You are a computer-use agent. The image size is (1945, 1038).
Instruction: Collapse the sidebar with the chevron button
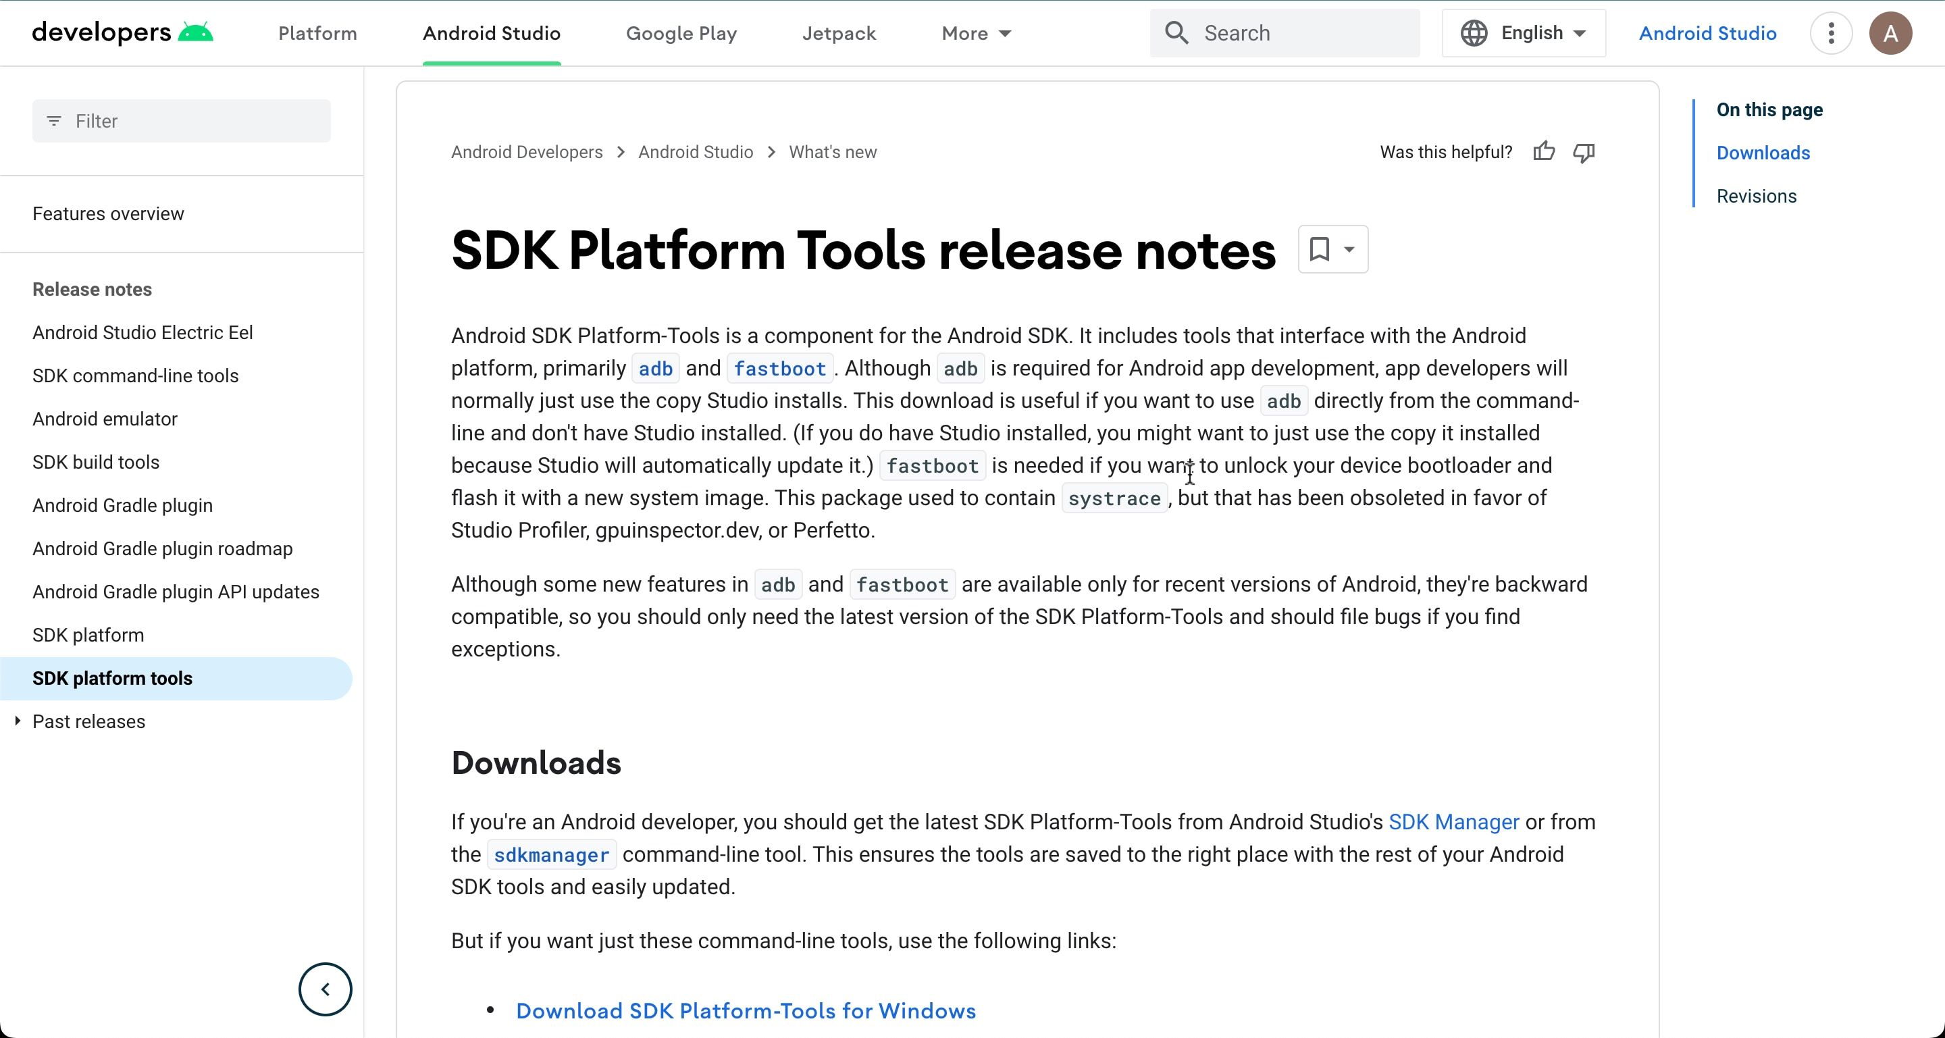(325, 989)
